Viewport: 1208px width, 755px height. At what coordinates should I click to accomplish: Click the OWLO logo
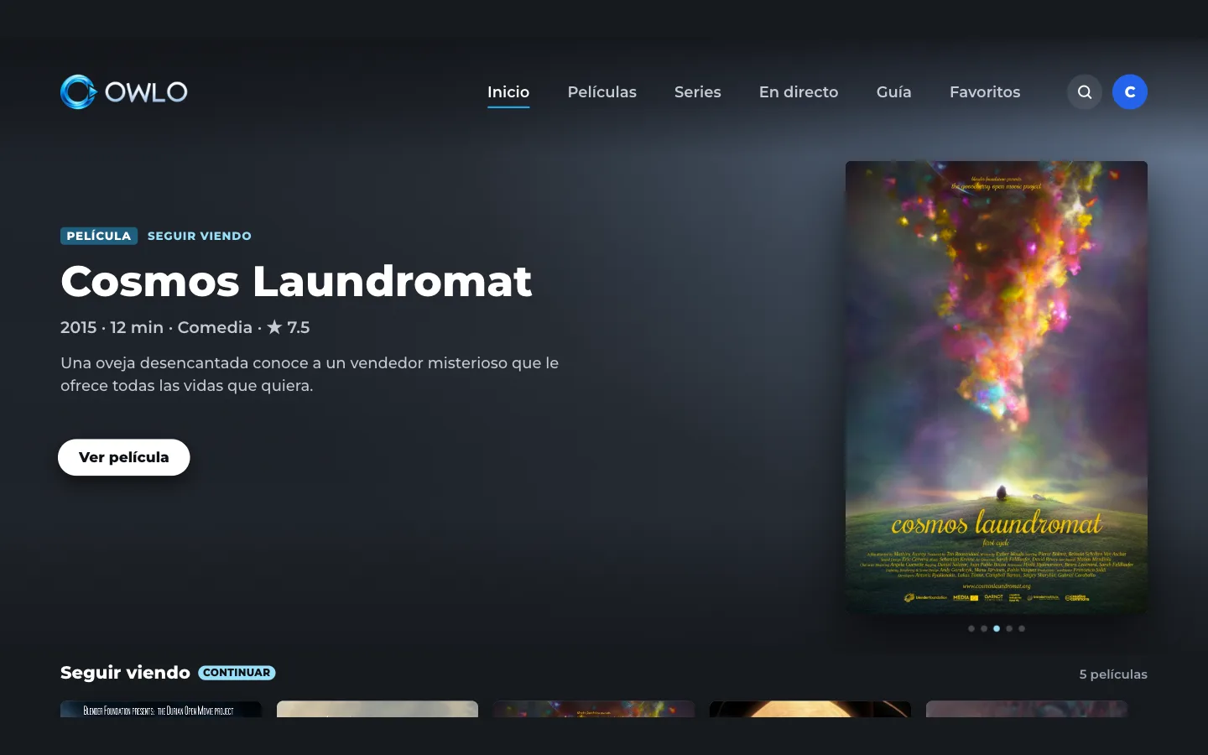pos(124,92)
